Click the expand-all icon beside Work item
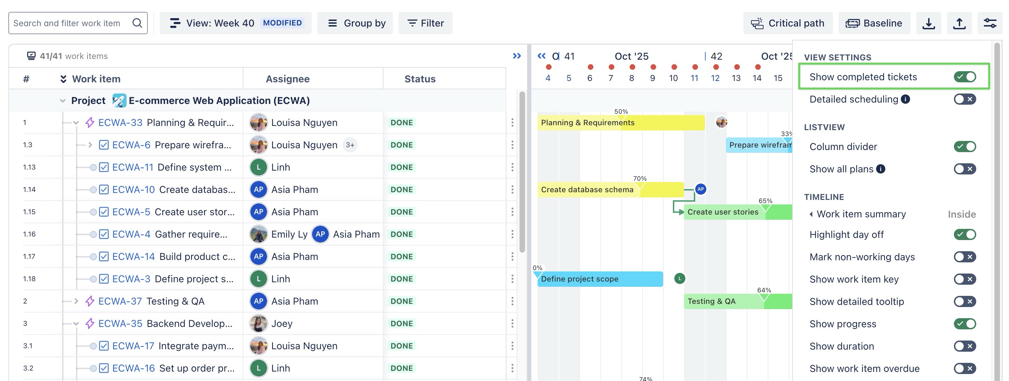This screenshot has width=1009, height=381. (63, 79)
